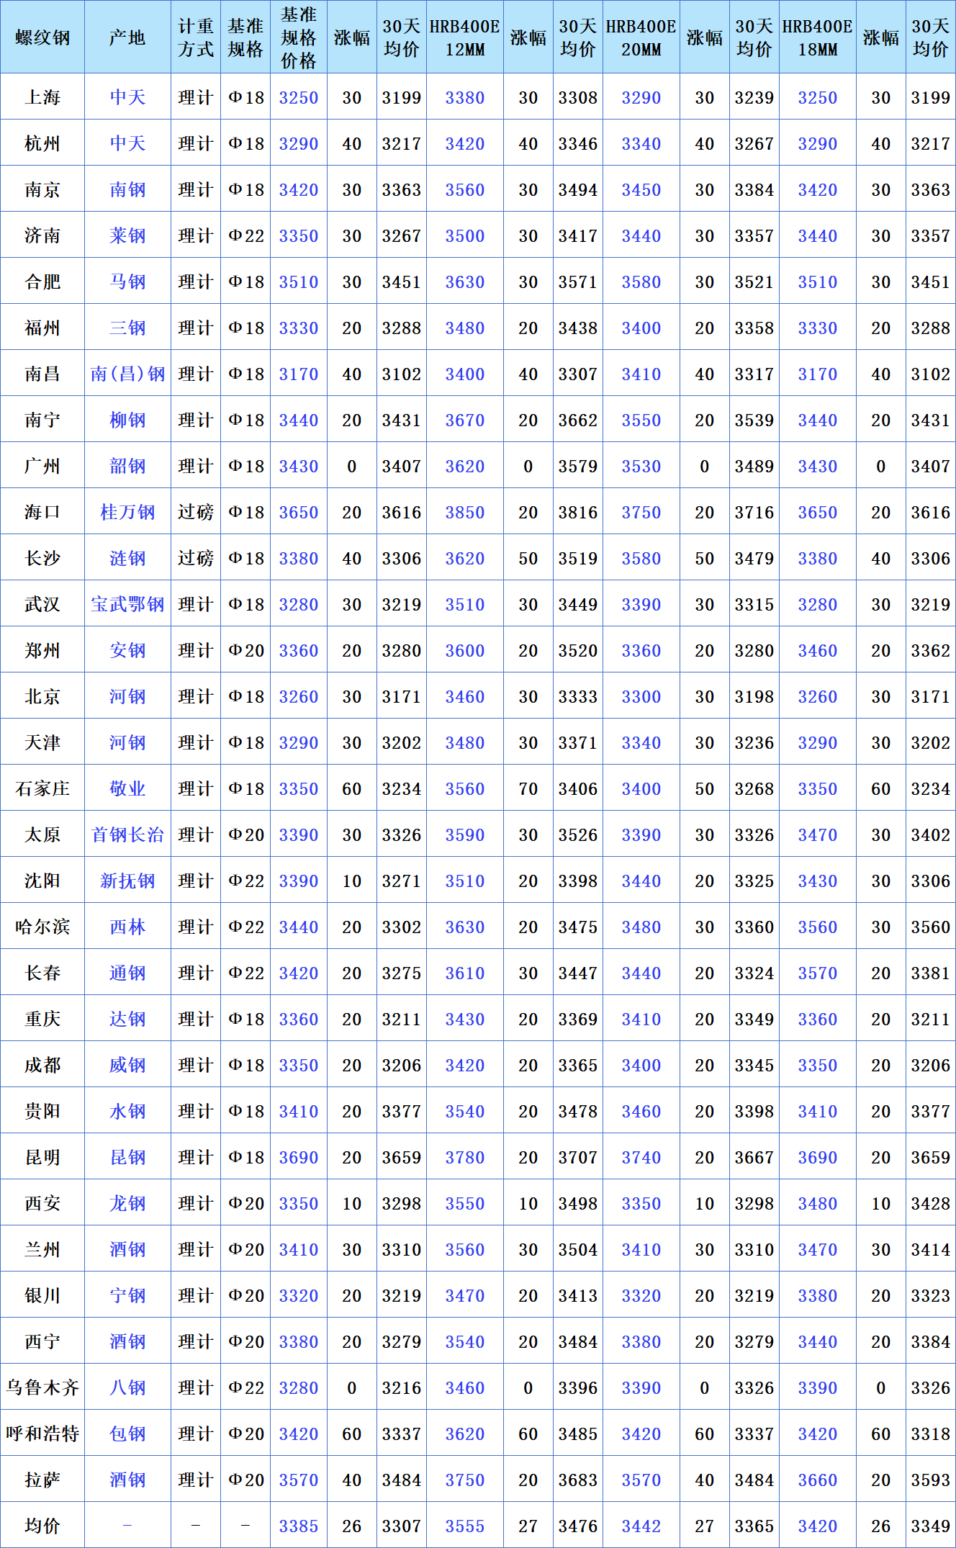Click the 计重方式 column header
This screenshot has width=956, height=1548.
(196, 37)
